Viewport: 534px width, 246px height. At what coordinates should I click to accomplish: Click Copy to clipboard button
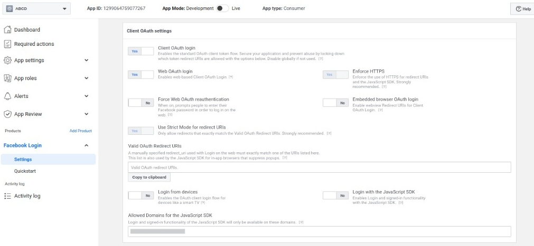click(149, 178)
